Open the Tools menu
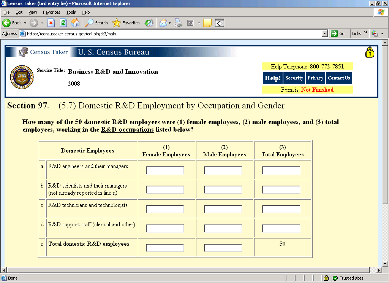 (x=71, y=12)
